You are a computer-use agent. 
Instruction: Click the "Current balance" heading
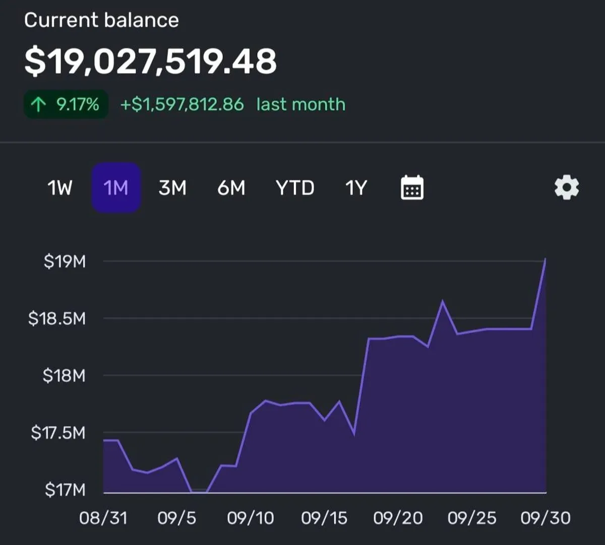101,20
